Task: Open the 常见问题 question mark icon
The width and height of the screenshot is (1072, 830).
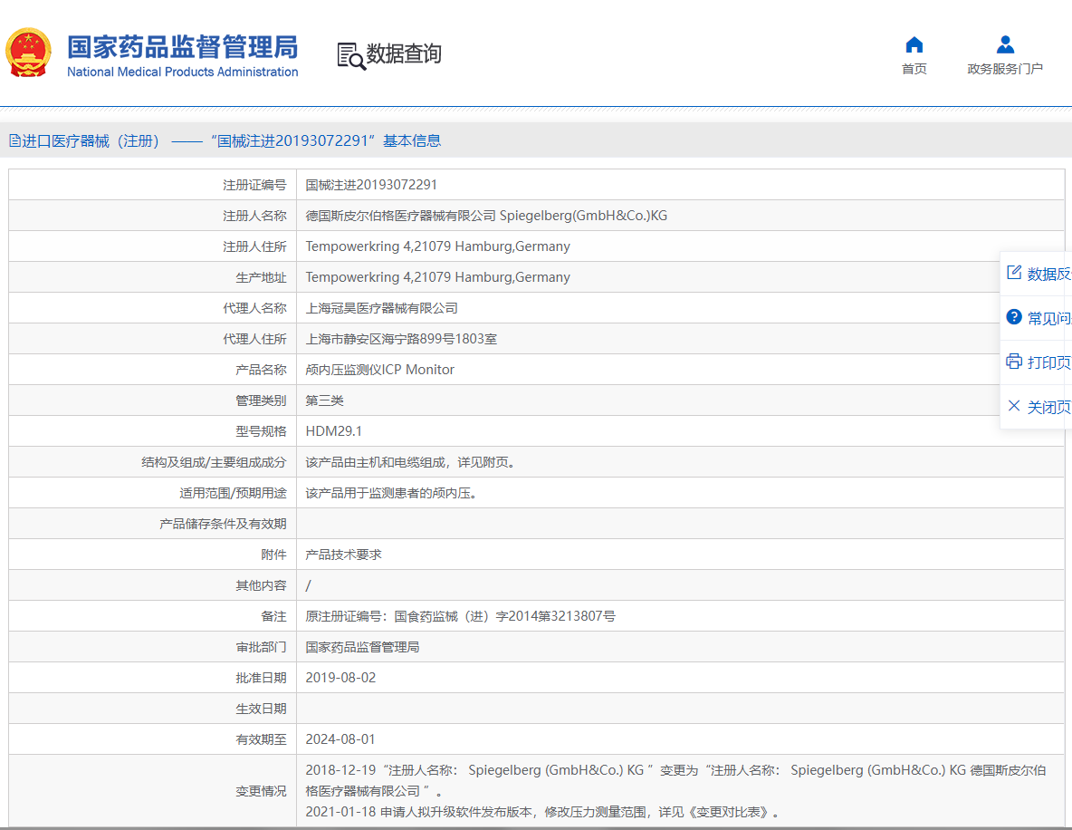Action: (1014, 317)
